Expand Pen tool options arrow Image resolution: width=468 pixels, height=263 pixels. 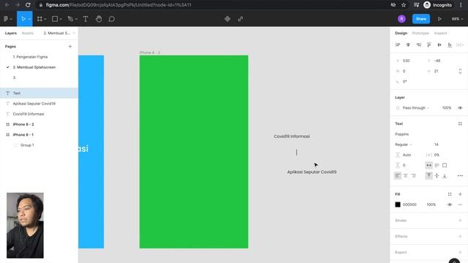pyautogui.click(x=76, y=19)
